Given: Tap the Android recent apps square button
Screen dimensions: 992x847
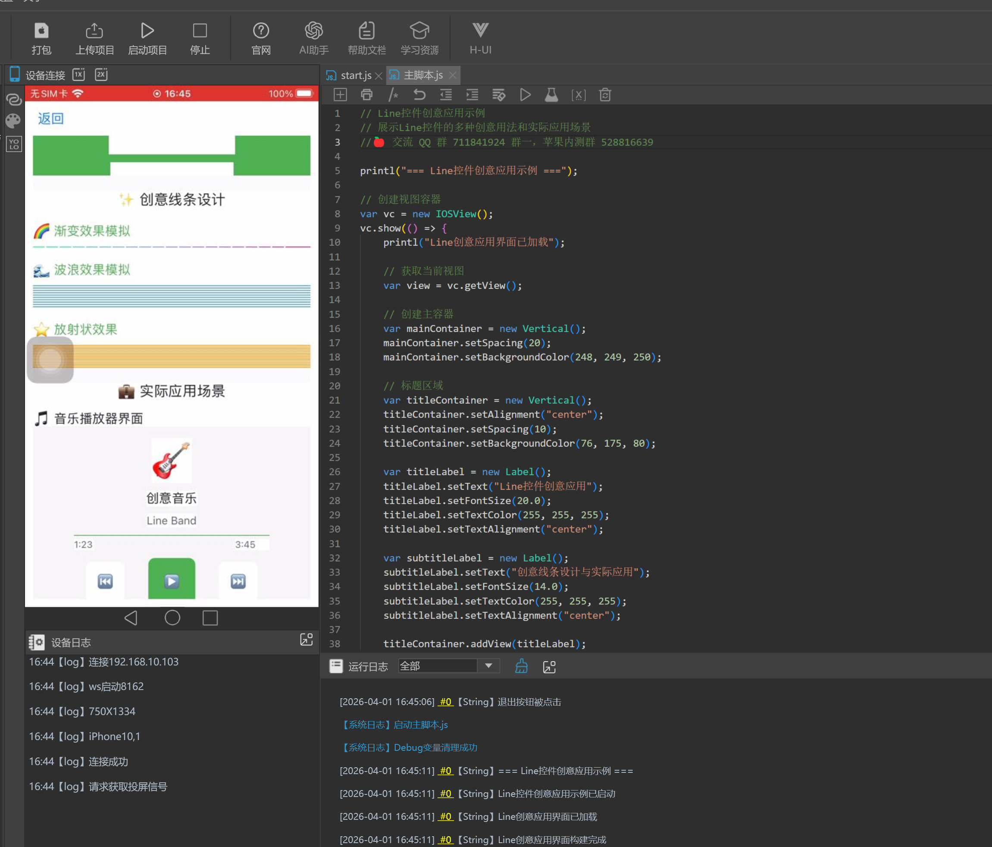Looking at the screenshot, I should pos(210,618).
